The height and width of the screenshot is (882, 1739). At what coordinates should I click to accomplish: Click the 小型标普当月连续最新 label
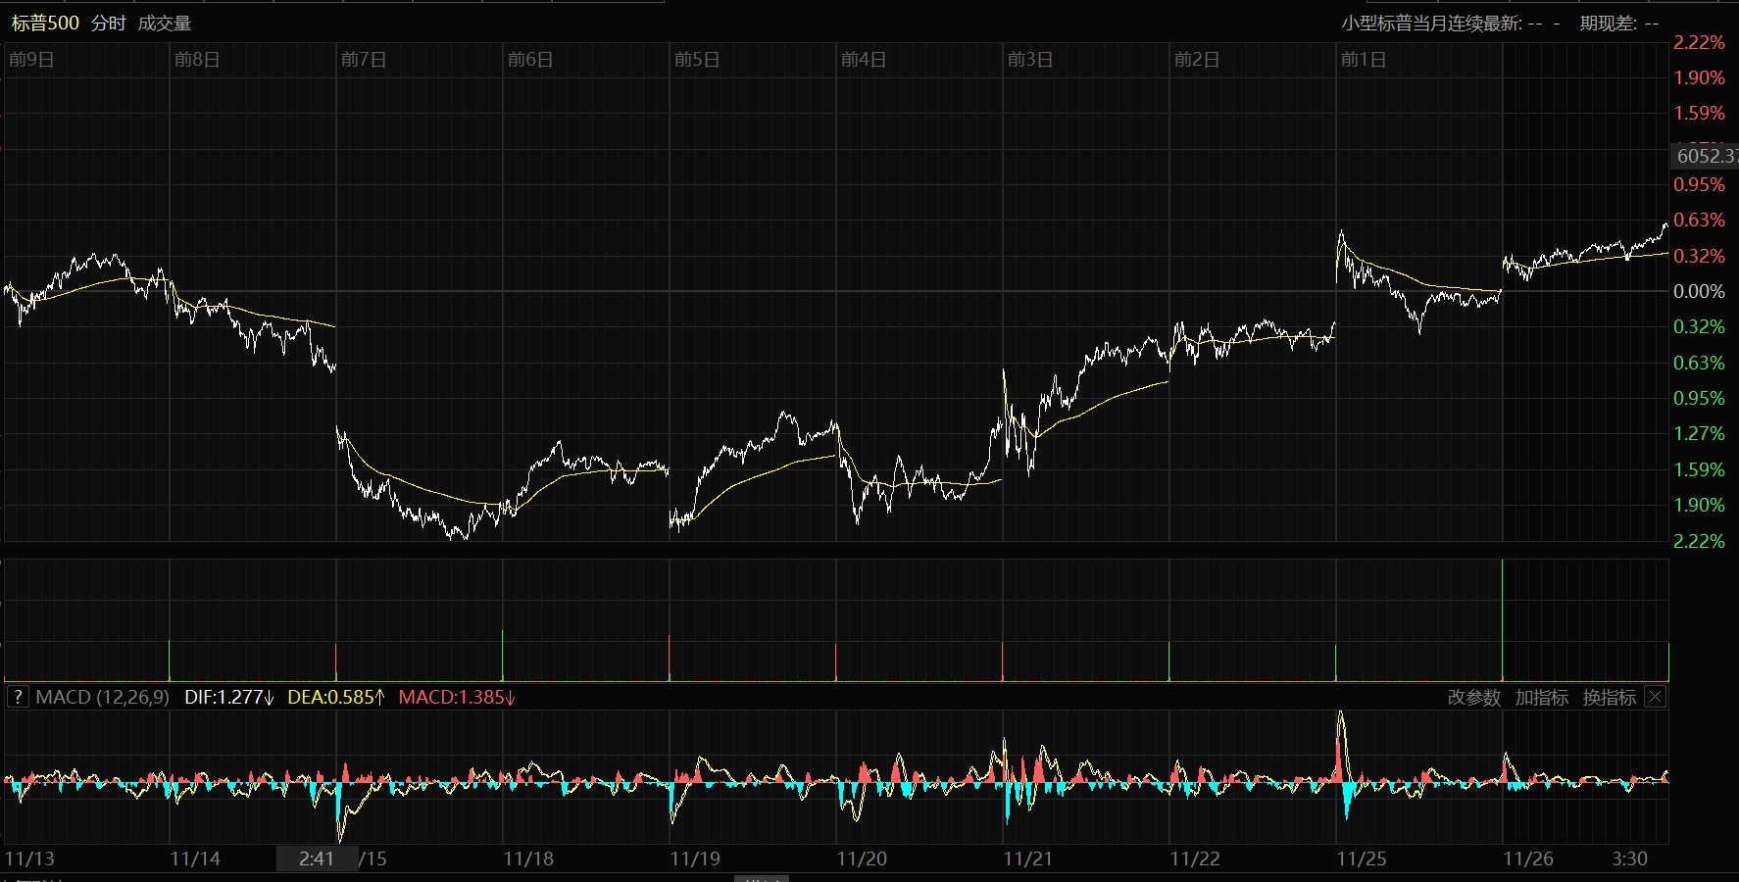(x=1431, y=23)
